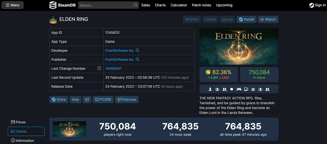
Task: Toggle Follow for this game
Action: click(210, 19)
